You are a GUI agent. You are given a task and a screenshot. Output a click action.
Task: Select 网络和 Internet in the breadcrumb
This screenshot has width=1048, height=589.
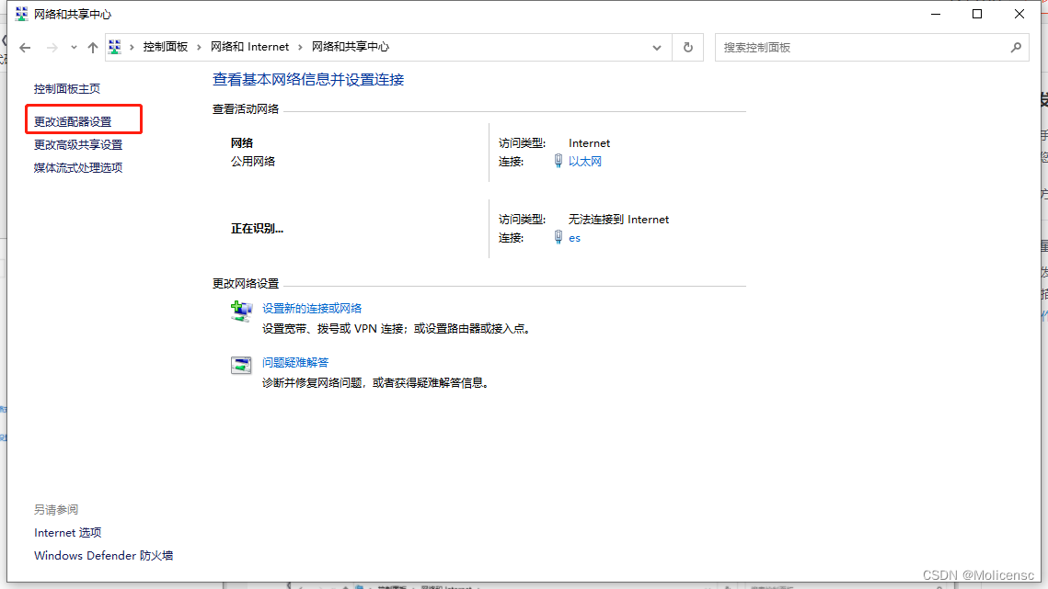(249, 47)
